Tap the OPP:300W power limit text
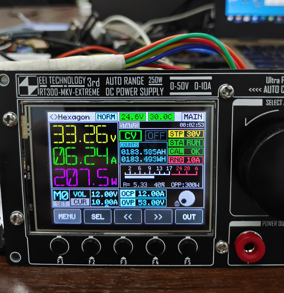The image size is (284, 293). point(185,185)
